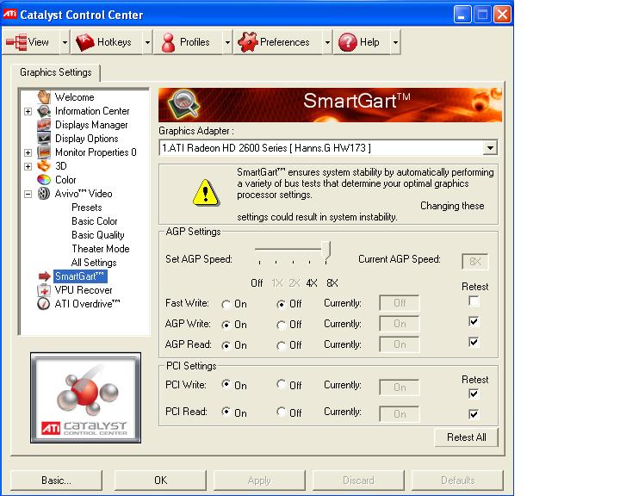The image size is (620, 496).
Task: Click the ATI Catalyst logo thumbnail
Action: 85,398
